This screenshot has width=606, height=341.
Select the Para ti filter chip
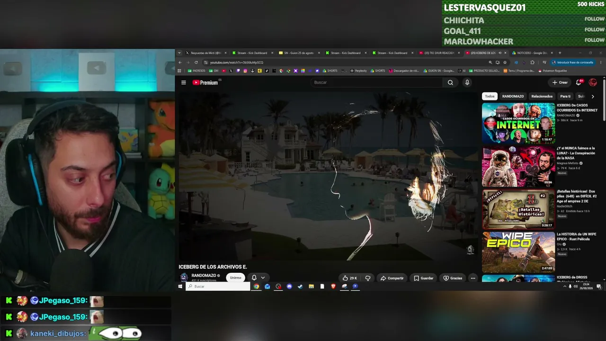[565, 97]
